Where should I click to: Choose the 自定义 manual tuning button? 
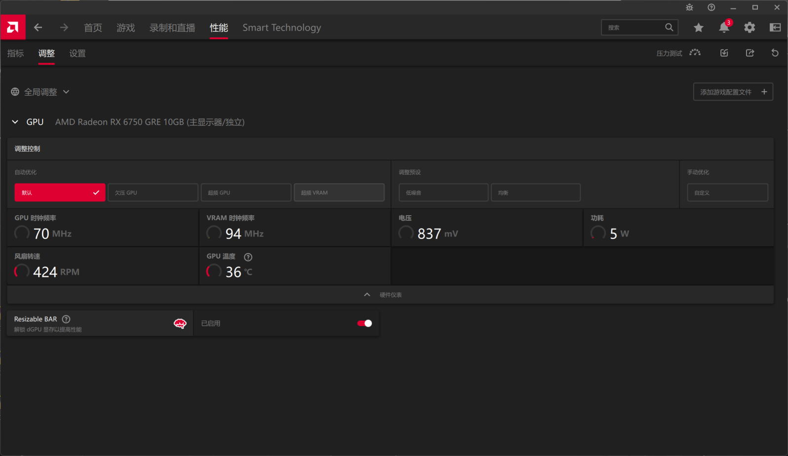[x=727, y=192]
